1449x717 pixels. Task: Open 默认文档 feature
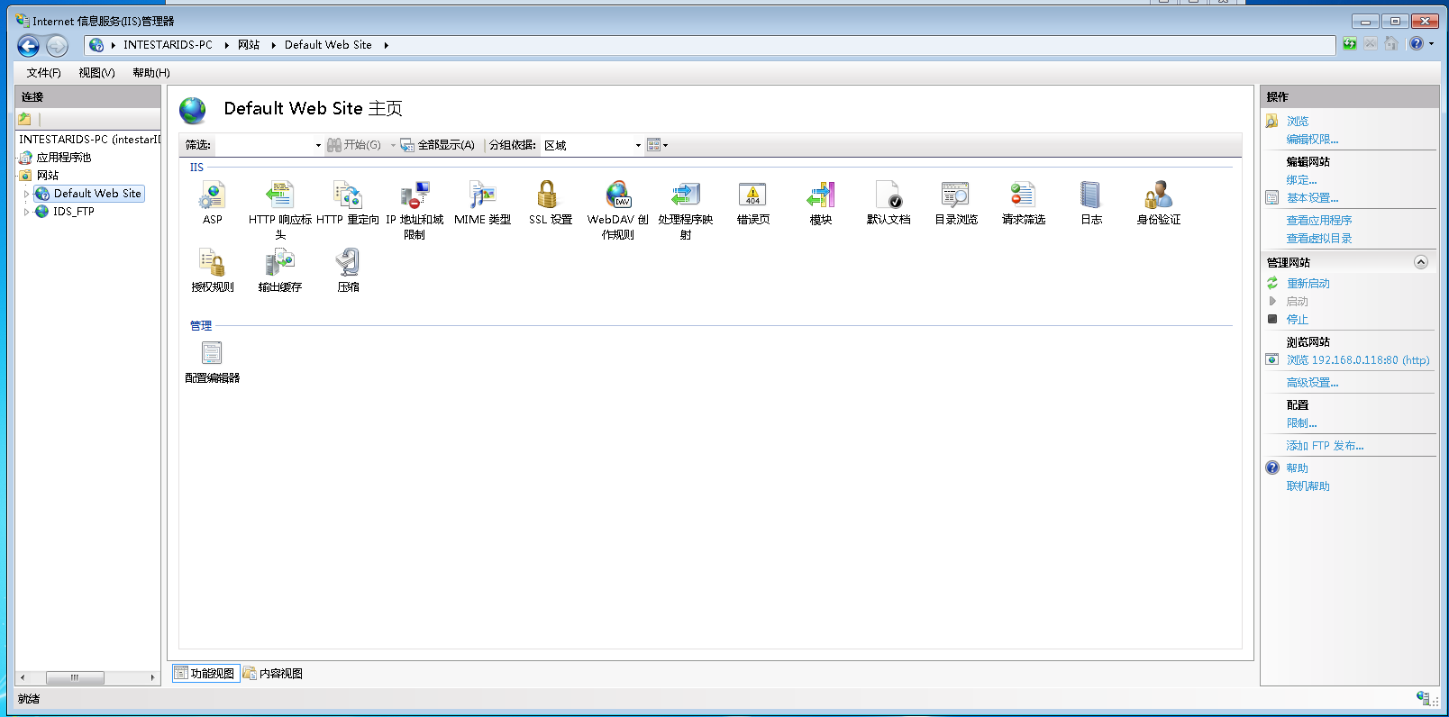click(x=889, y=203)
